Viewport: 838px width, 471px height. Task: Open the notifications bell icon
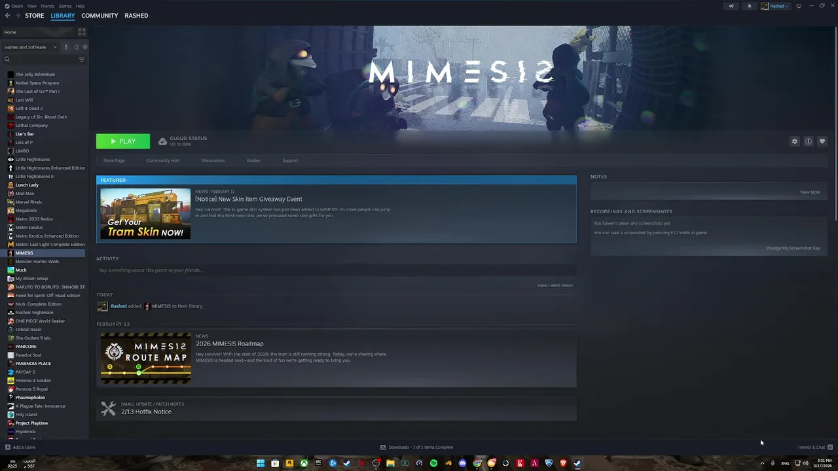pyautogui.click(x=750, y=6)
